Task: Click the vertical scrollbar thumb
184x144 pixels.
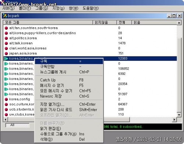Action: [x=179, y=75]
